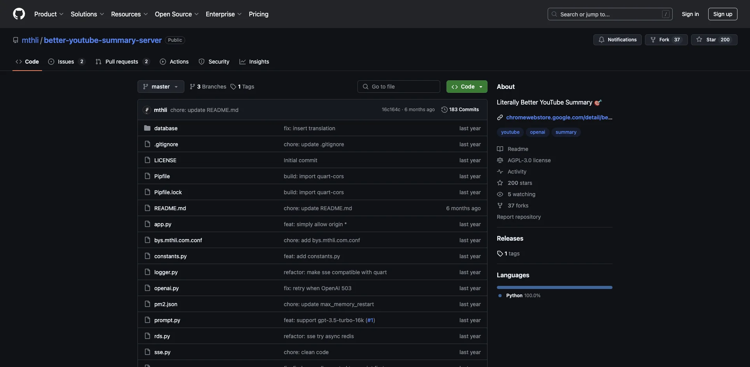Click the tag icon beside 1 Tags

(233, 87)
